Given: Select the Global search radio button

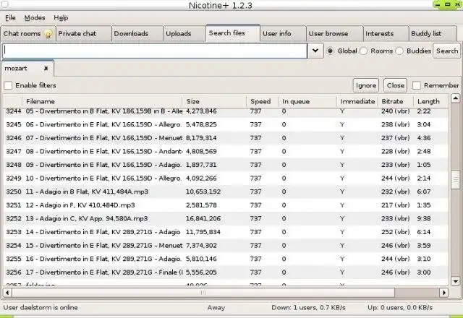Looking at the screenshot, I should coord(330,51).
